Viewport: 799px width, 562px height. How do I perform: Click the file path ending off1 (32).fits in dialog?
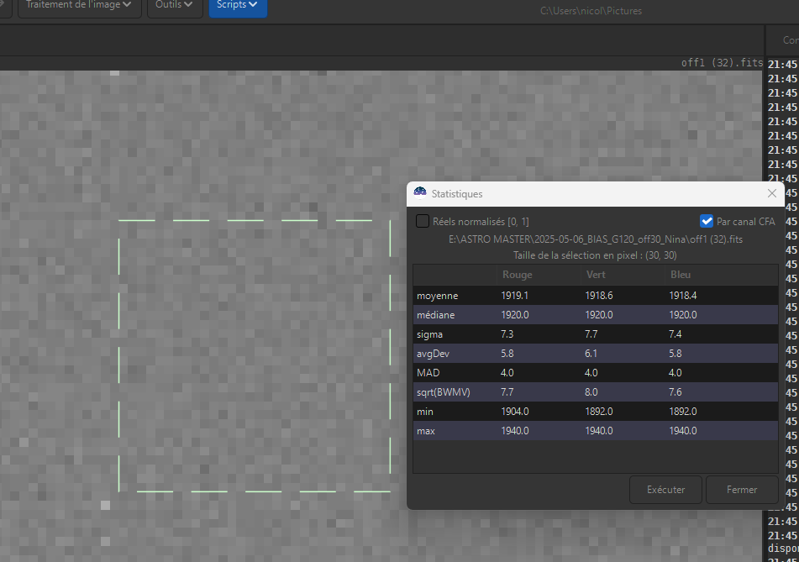[x=595, y=239]
